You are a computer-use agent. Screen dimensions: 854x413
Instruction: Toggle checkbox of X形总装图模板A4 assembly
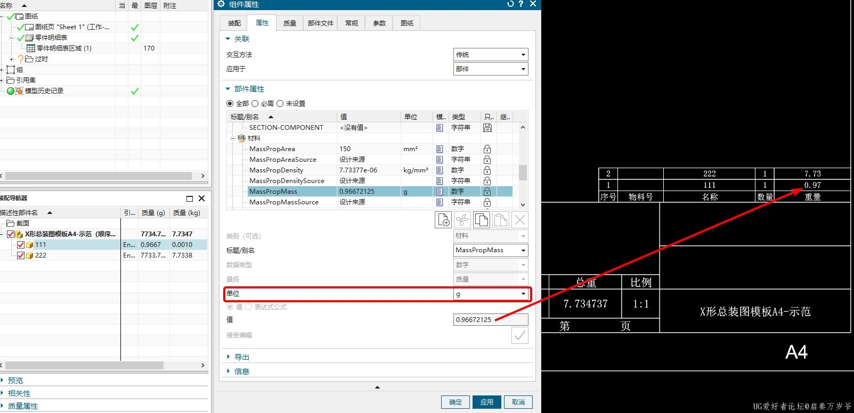11,234
